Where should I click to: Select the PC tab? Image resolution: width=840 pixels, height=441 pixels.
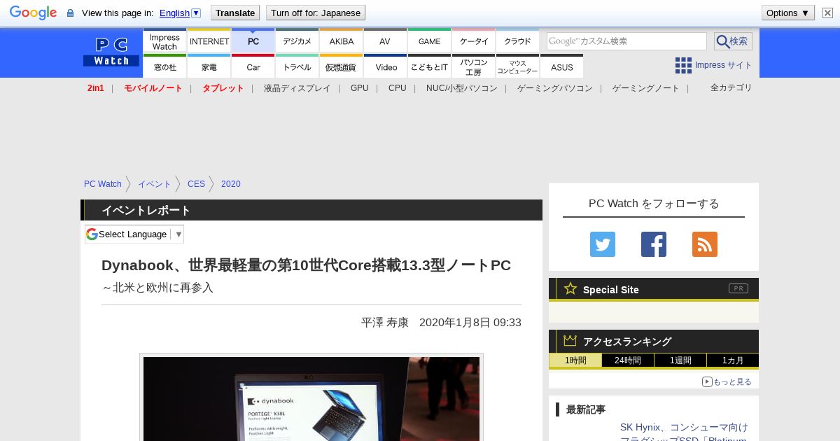(253, 41)
